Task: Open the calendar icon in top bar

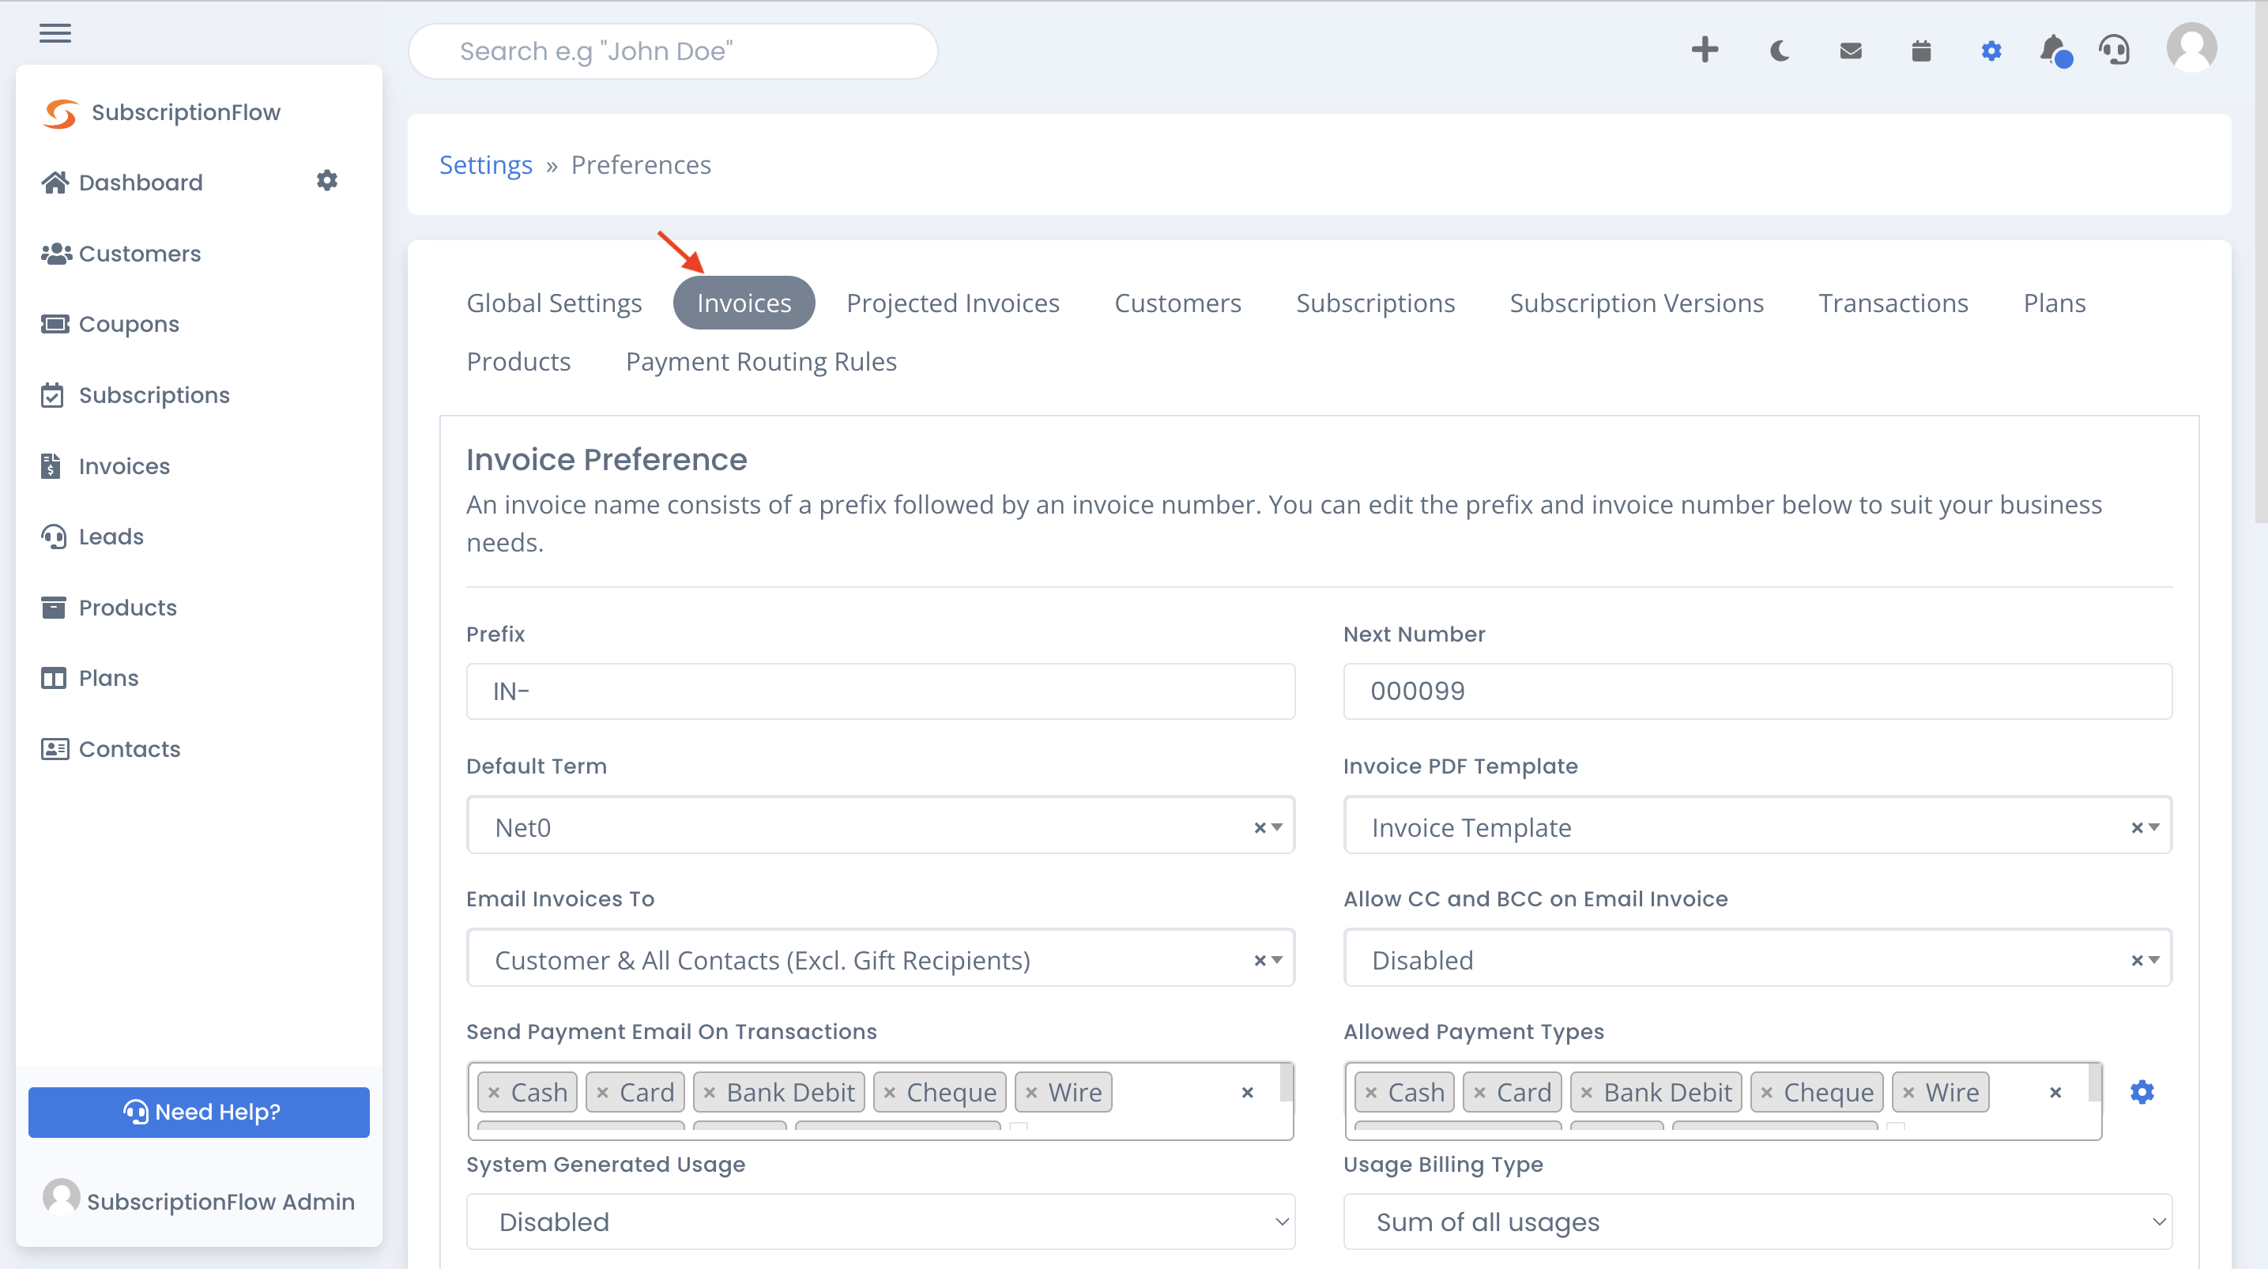Action: pyautogui.click(x=1921, y=51)
